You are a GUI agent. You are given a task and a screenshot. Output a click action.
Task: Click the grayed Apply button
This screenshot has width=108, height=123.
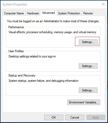pyautogui.click(x=96, y=118)
